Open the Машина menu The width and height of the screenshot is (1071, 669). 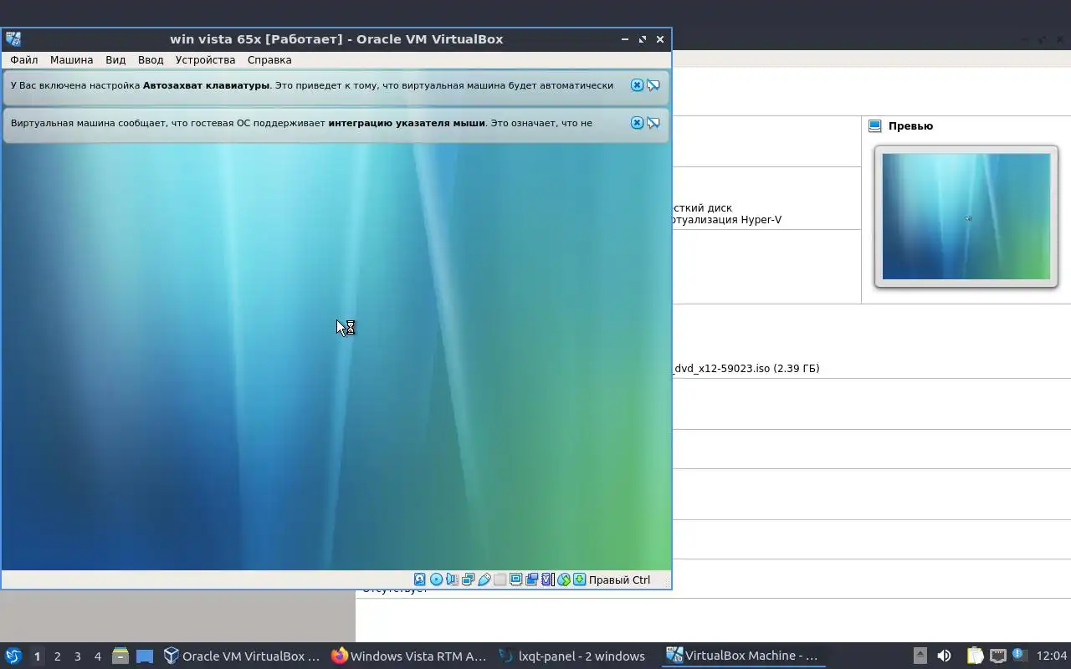click(72, 60)
